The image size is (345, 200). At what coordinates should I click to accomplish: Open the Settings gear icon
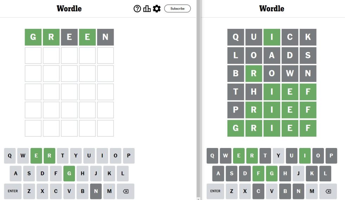tap(157, 9)
